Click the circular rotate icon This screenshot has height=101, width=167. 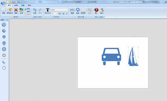[x=78, y=10]
